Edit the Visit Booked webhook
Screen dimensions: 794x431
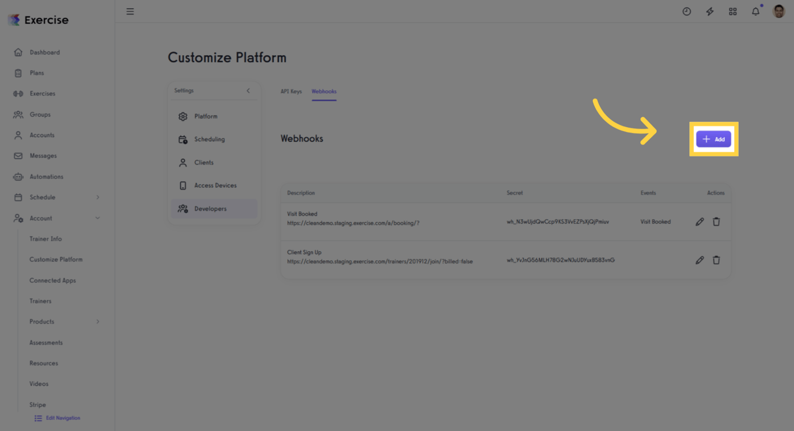tap(700, 221)
